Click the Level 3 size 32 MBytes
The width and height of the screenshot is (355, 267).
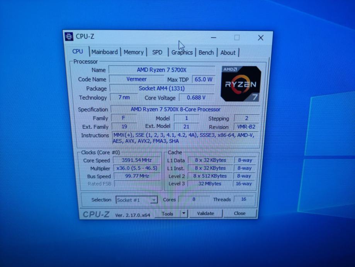click(x=210, y=184)
